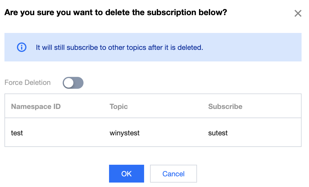Select the Topic column header

coord(119,107)
